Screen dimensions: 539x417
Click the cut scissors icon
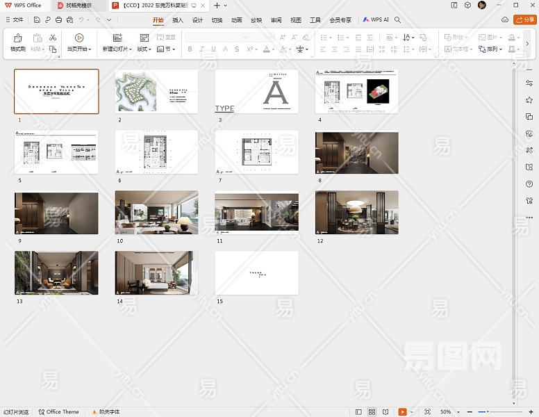53,38
